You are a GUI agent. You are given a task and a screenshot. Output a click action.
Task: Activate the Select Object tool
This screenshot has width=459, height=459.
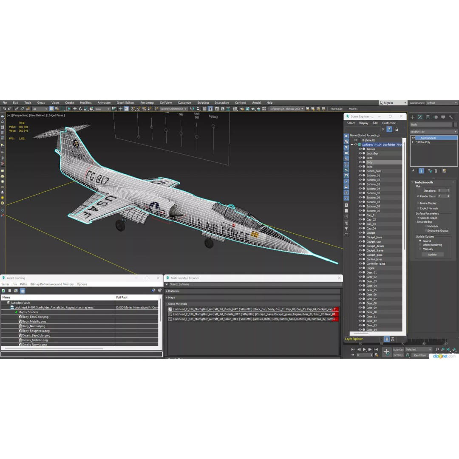(51, 109)
